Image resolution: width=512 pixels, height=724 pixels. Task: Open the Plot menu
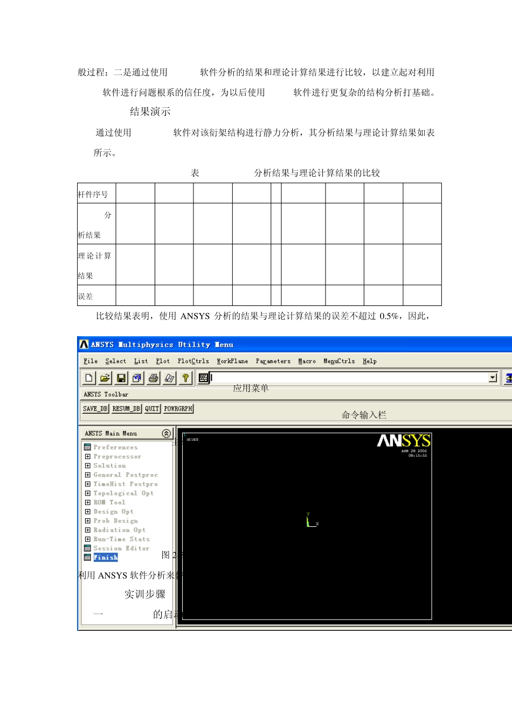[x=163, y=361]
